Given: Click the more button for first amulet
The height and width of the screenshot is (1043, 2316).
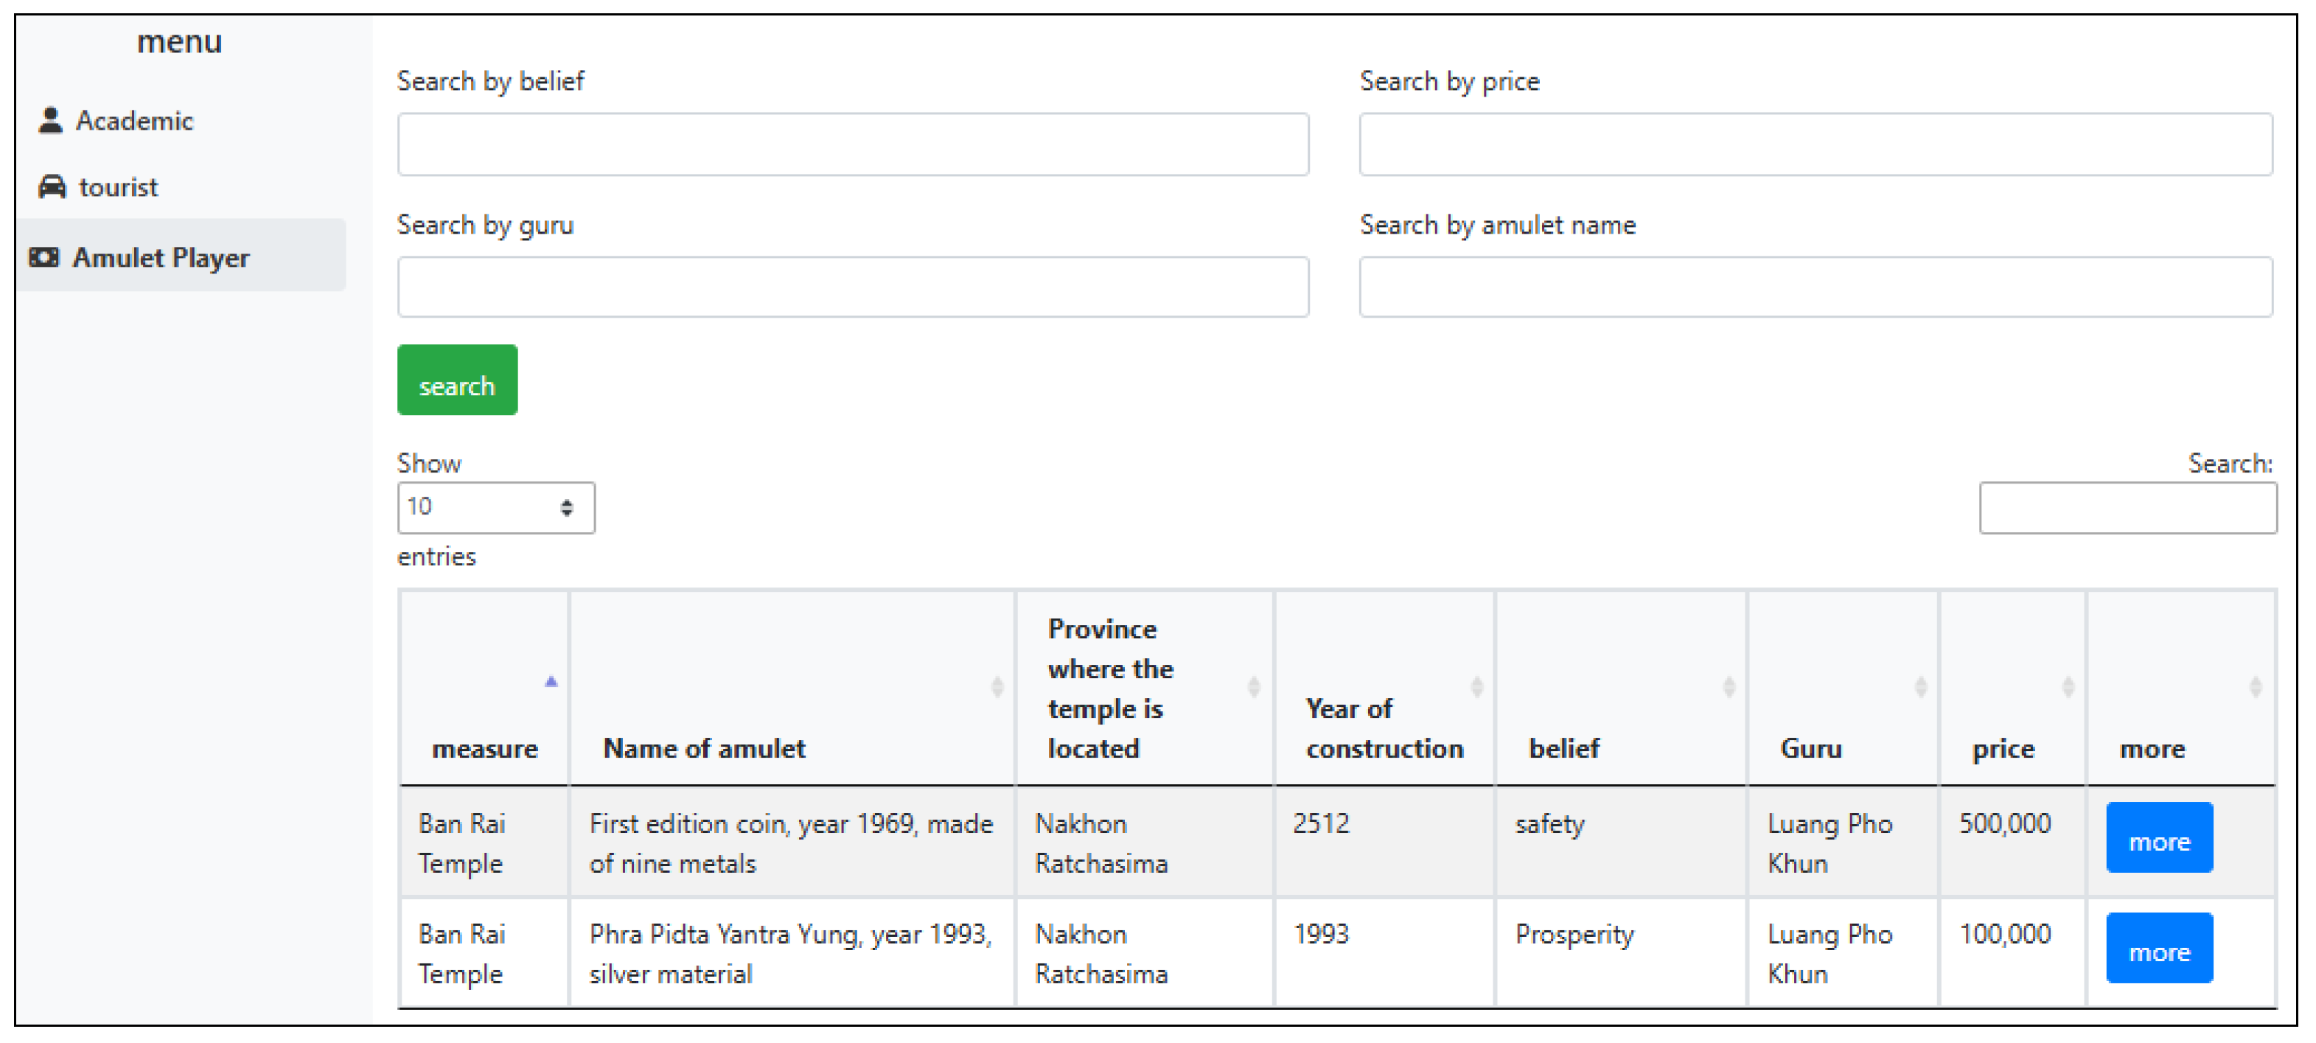Looking at the screenshot, I should point(2160,837).
